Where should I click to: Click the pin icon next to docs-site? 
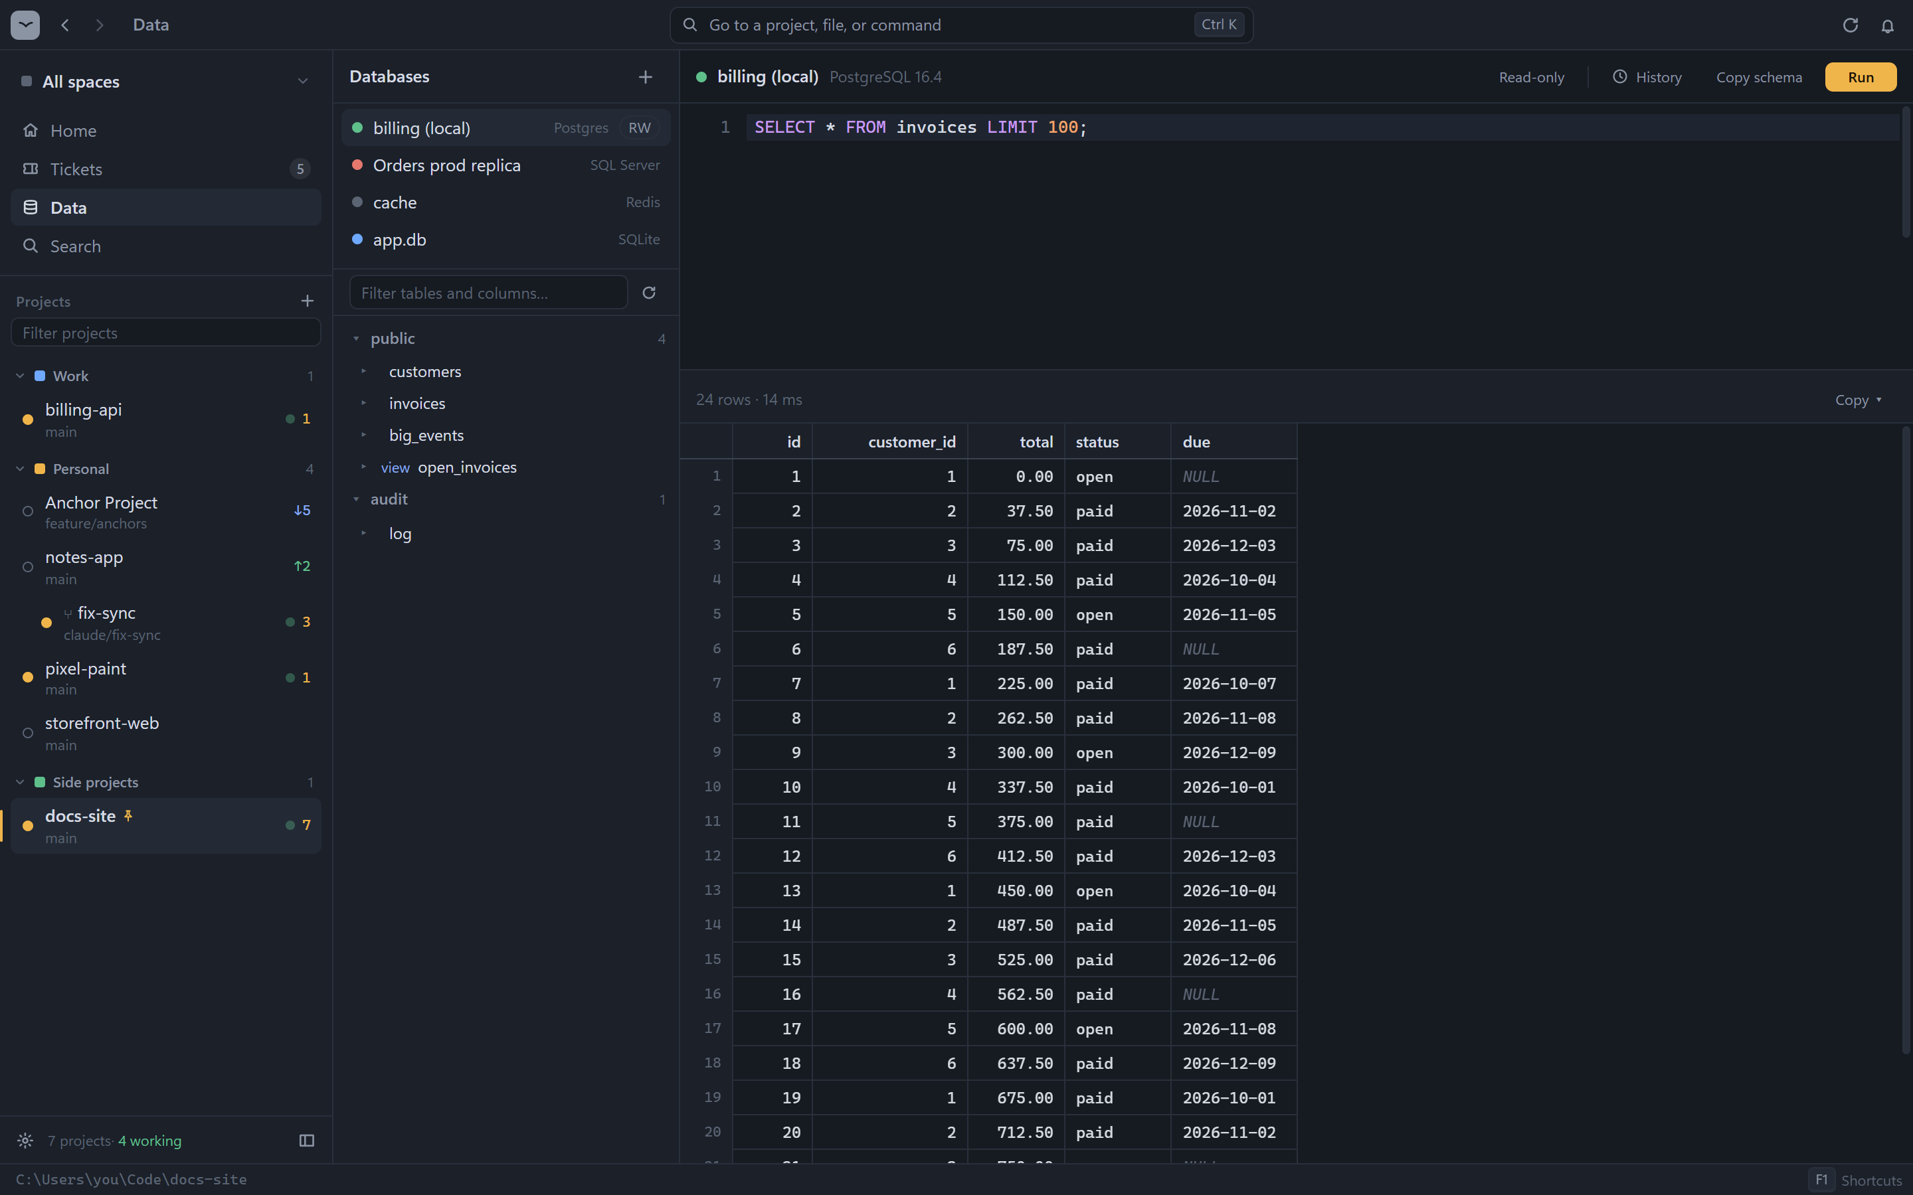click(x=128, y=816)
